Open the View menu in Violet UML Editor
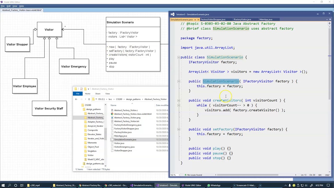Screen dimensions: 334x188 click(15, 6)
